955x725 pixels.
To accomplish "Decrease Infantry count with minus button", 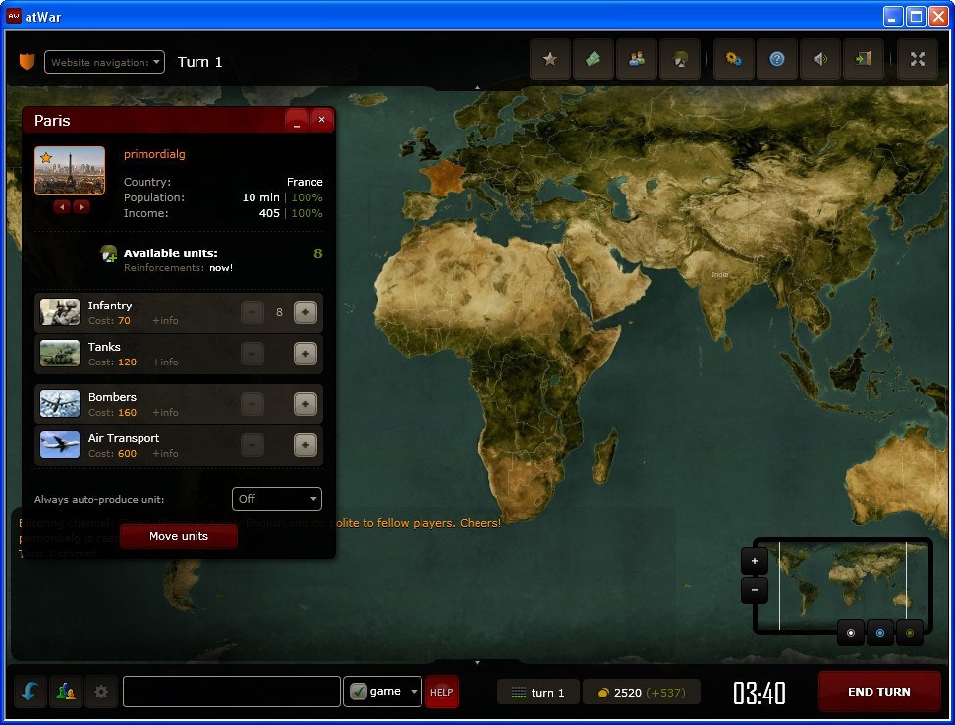I will [x=253, y=312].
